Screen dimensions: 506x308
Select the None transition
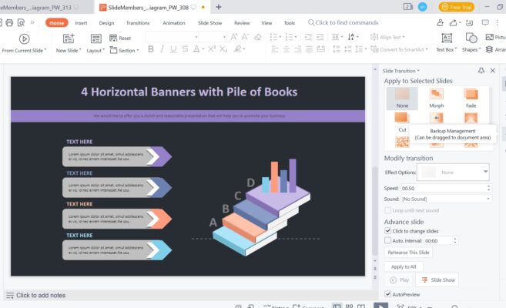pos(402,99)
